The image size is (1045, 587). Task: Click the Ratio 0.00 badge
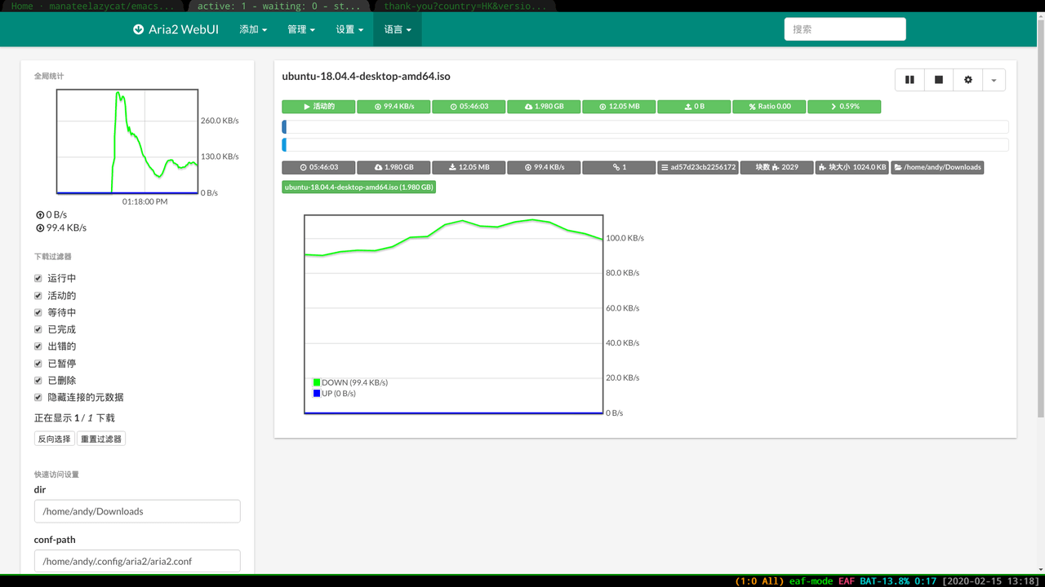point(769,107)
